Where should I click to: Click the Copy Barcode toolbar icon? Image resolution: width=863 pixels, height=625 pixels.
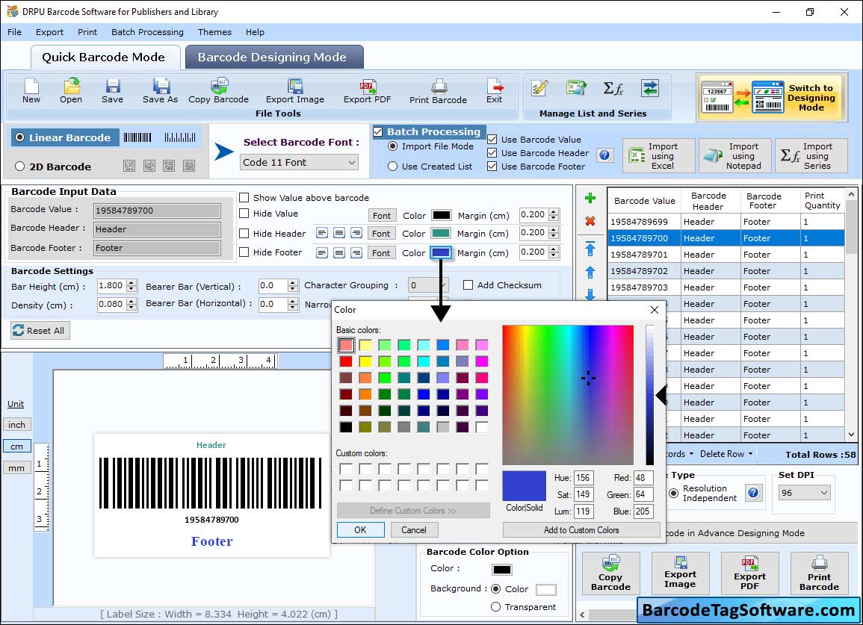pyautogui.click(x=218, y=90)
